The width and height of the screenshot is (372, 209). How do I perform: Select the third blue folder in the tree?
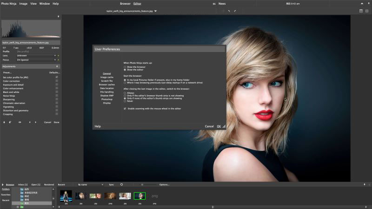[22, 196]
